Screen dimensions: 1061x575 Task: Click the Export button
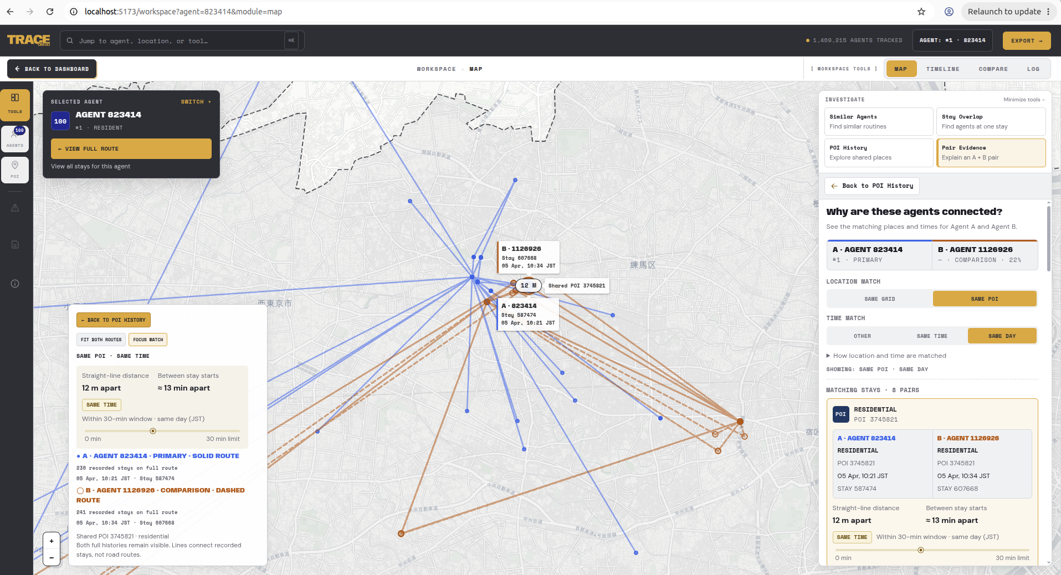coord(1027,40)
